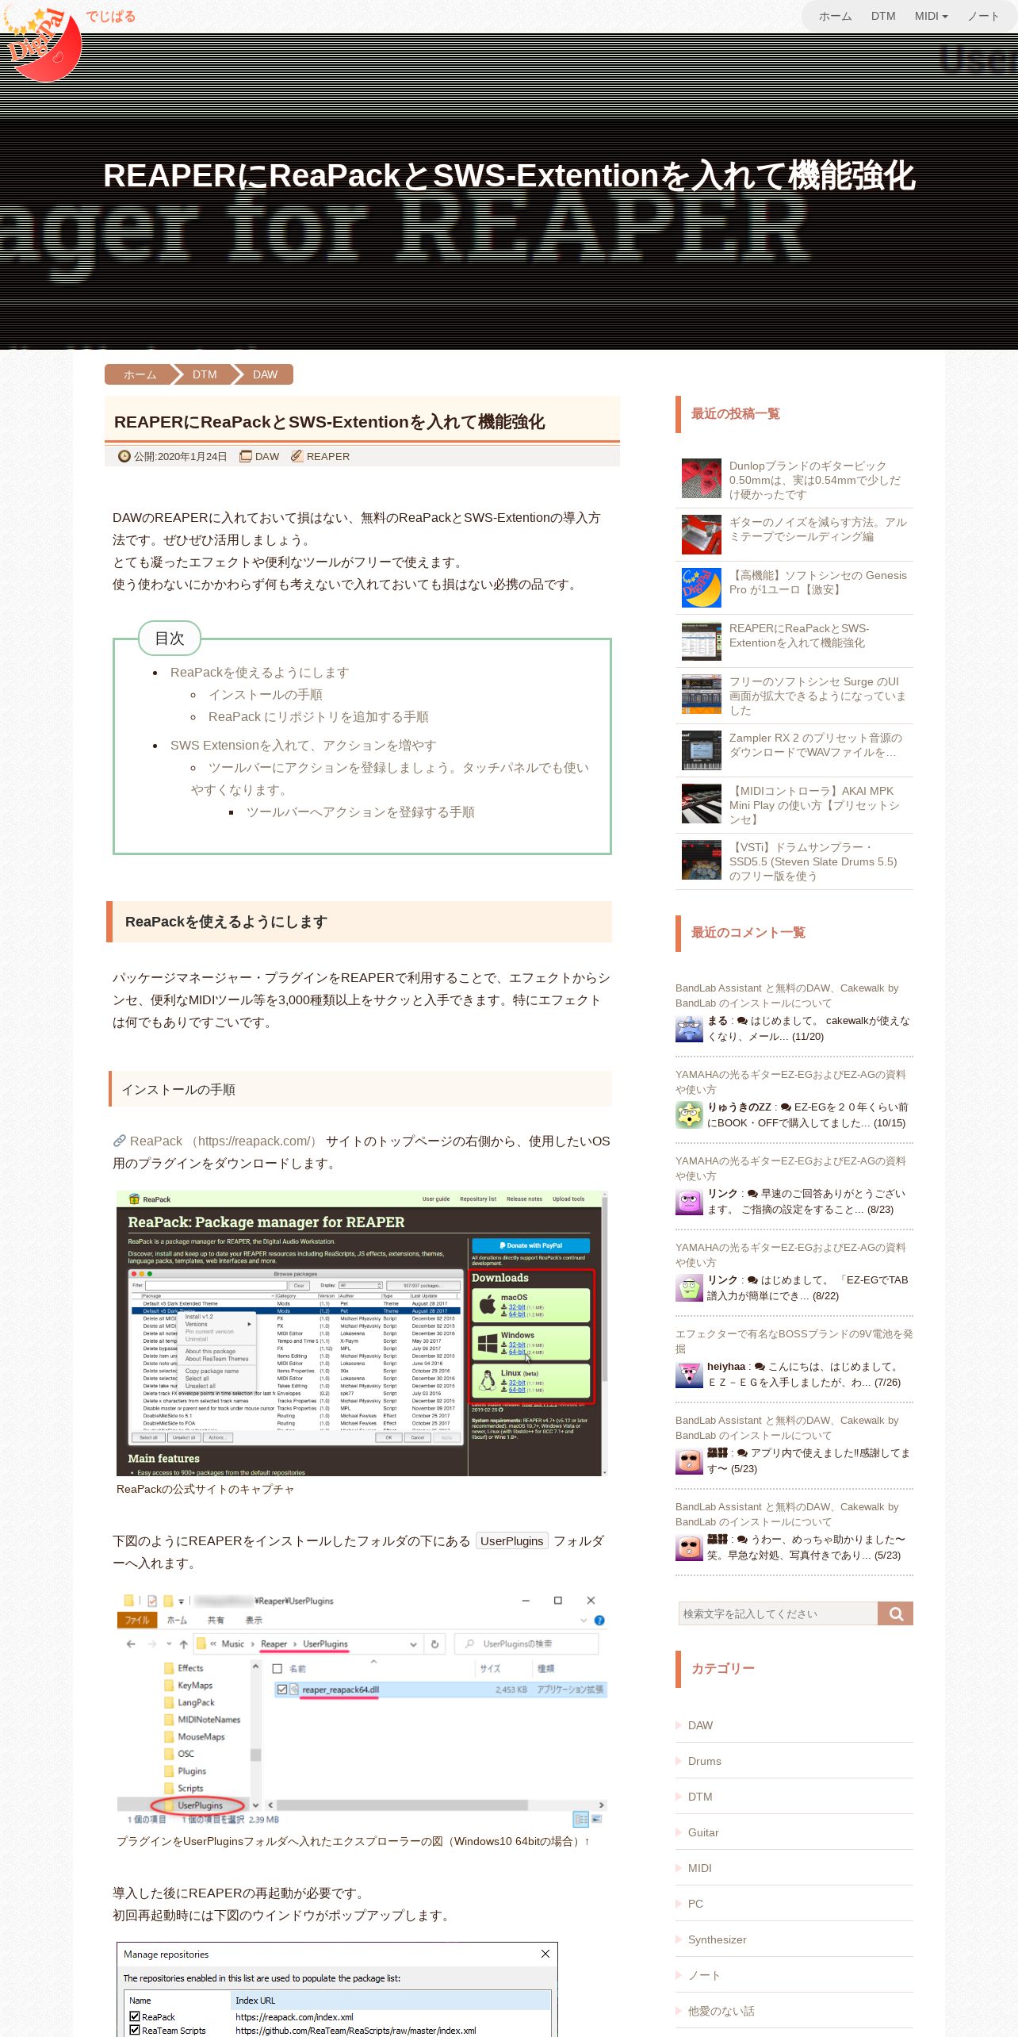This screenshot has width=1018, height=2037.
Task: Jump to インストールの手順 in contents
Action: click(265, 694)
